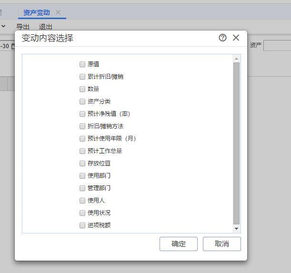The height and width of the screenshot is (273, 291).
Task: Close the 变动内容选择 dialog
Action: point(236,38)
